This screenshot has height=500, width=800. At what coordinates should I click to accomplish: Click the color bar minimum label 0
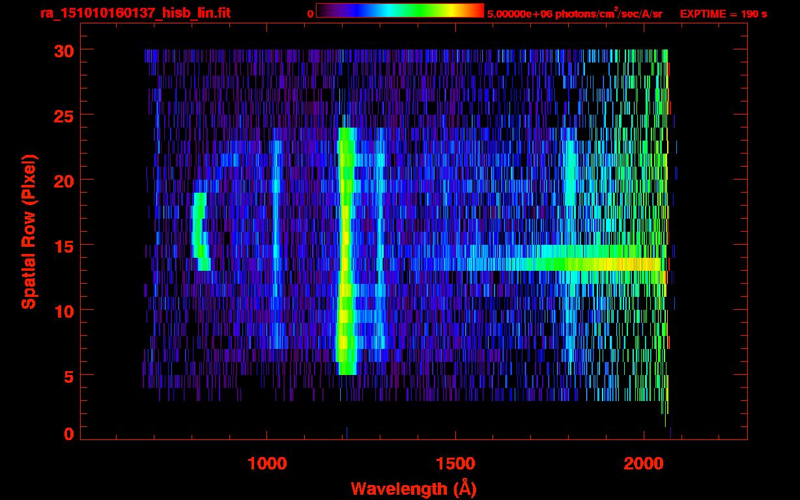(x=311, y=14)
